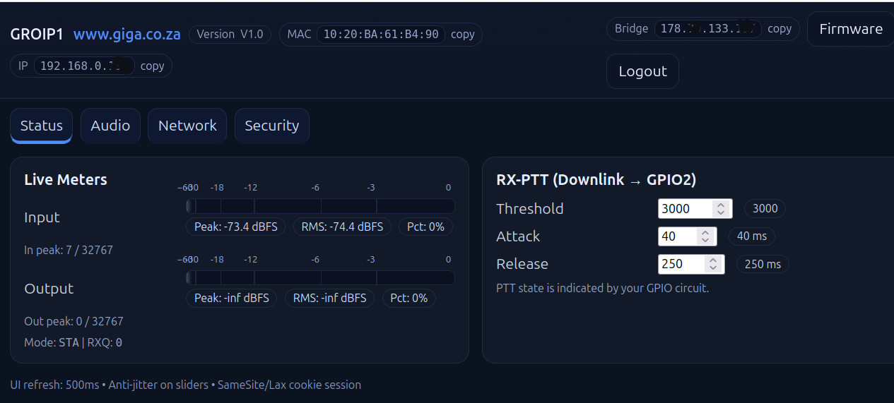Increase Threshold with the up stepper arrow

pyautogui.click(x=720, y=205)
